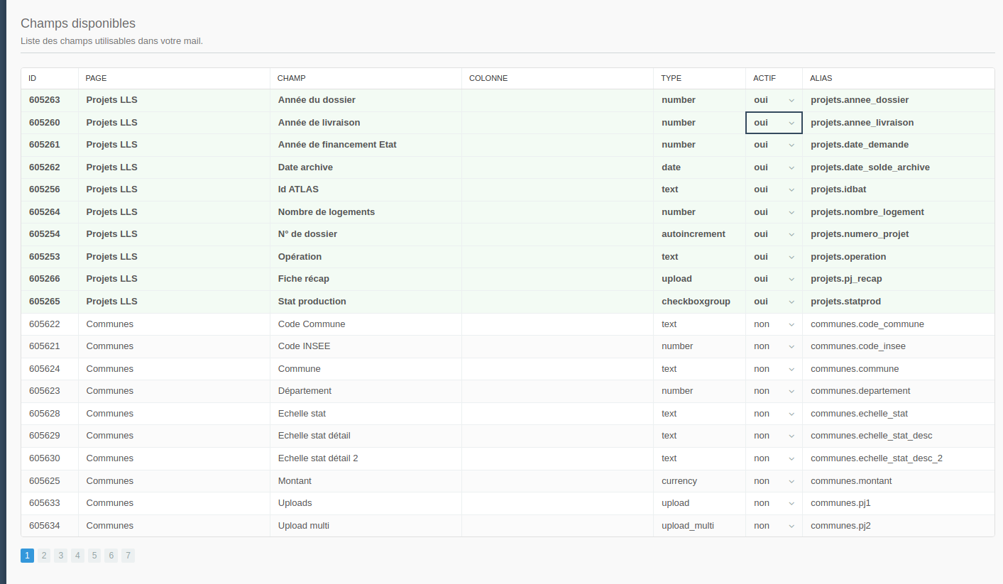Open Actif dropdown for Stat production
This screenshot has width=1003, height=584.
[774, 302]
